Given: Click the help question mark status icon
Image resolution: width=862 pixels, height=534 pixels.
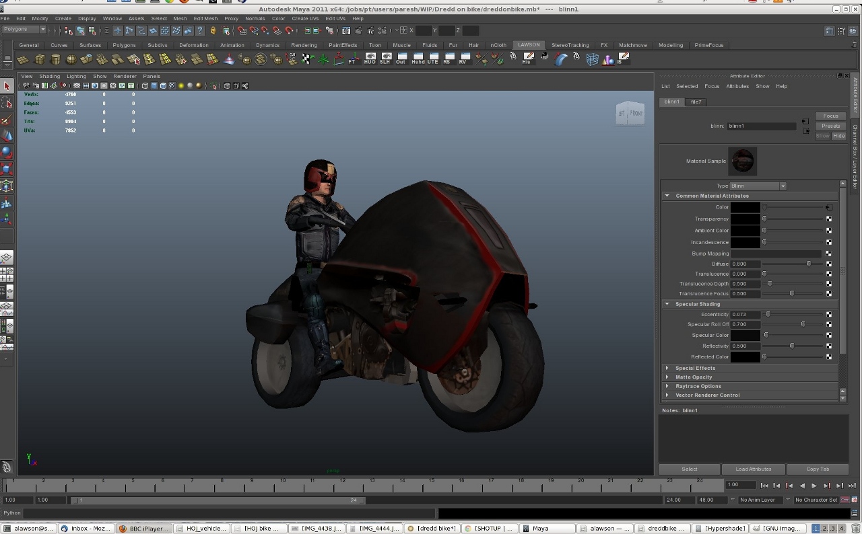Looking at the screenshot, I should click(x=199, y=30).
